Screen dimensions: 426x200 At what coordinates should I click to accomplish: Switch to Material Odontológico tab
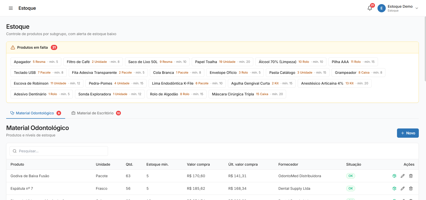pyautogui.click(x=36, y=113)
